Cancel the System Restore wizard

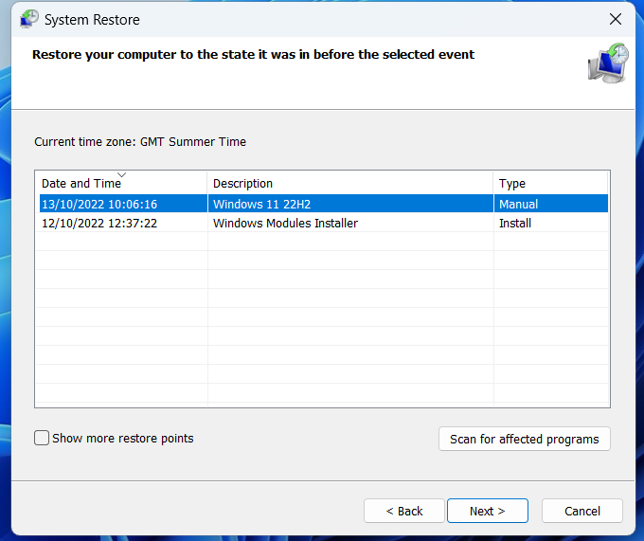coord(582,511)
